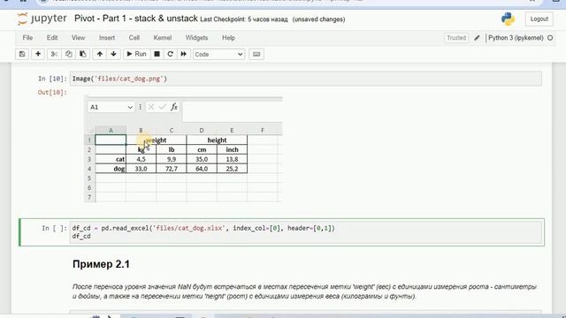The height and width of the screenshot is (318, 566).
Task: Click the Out[10] output prompt
Action: [52, 92]
